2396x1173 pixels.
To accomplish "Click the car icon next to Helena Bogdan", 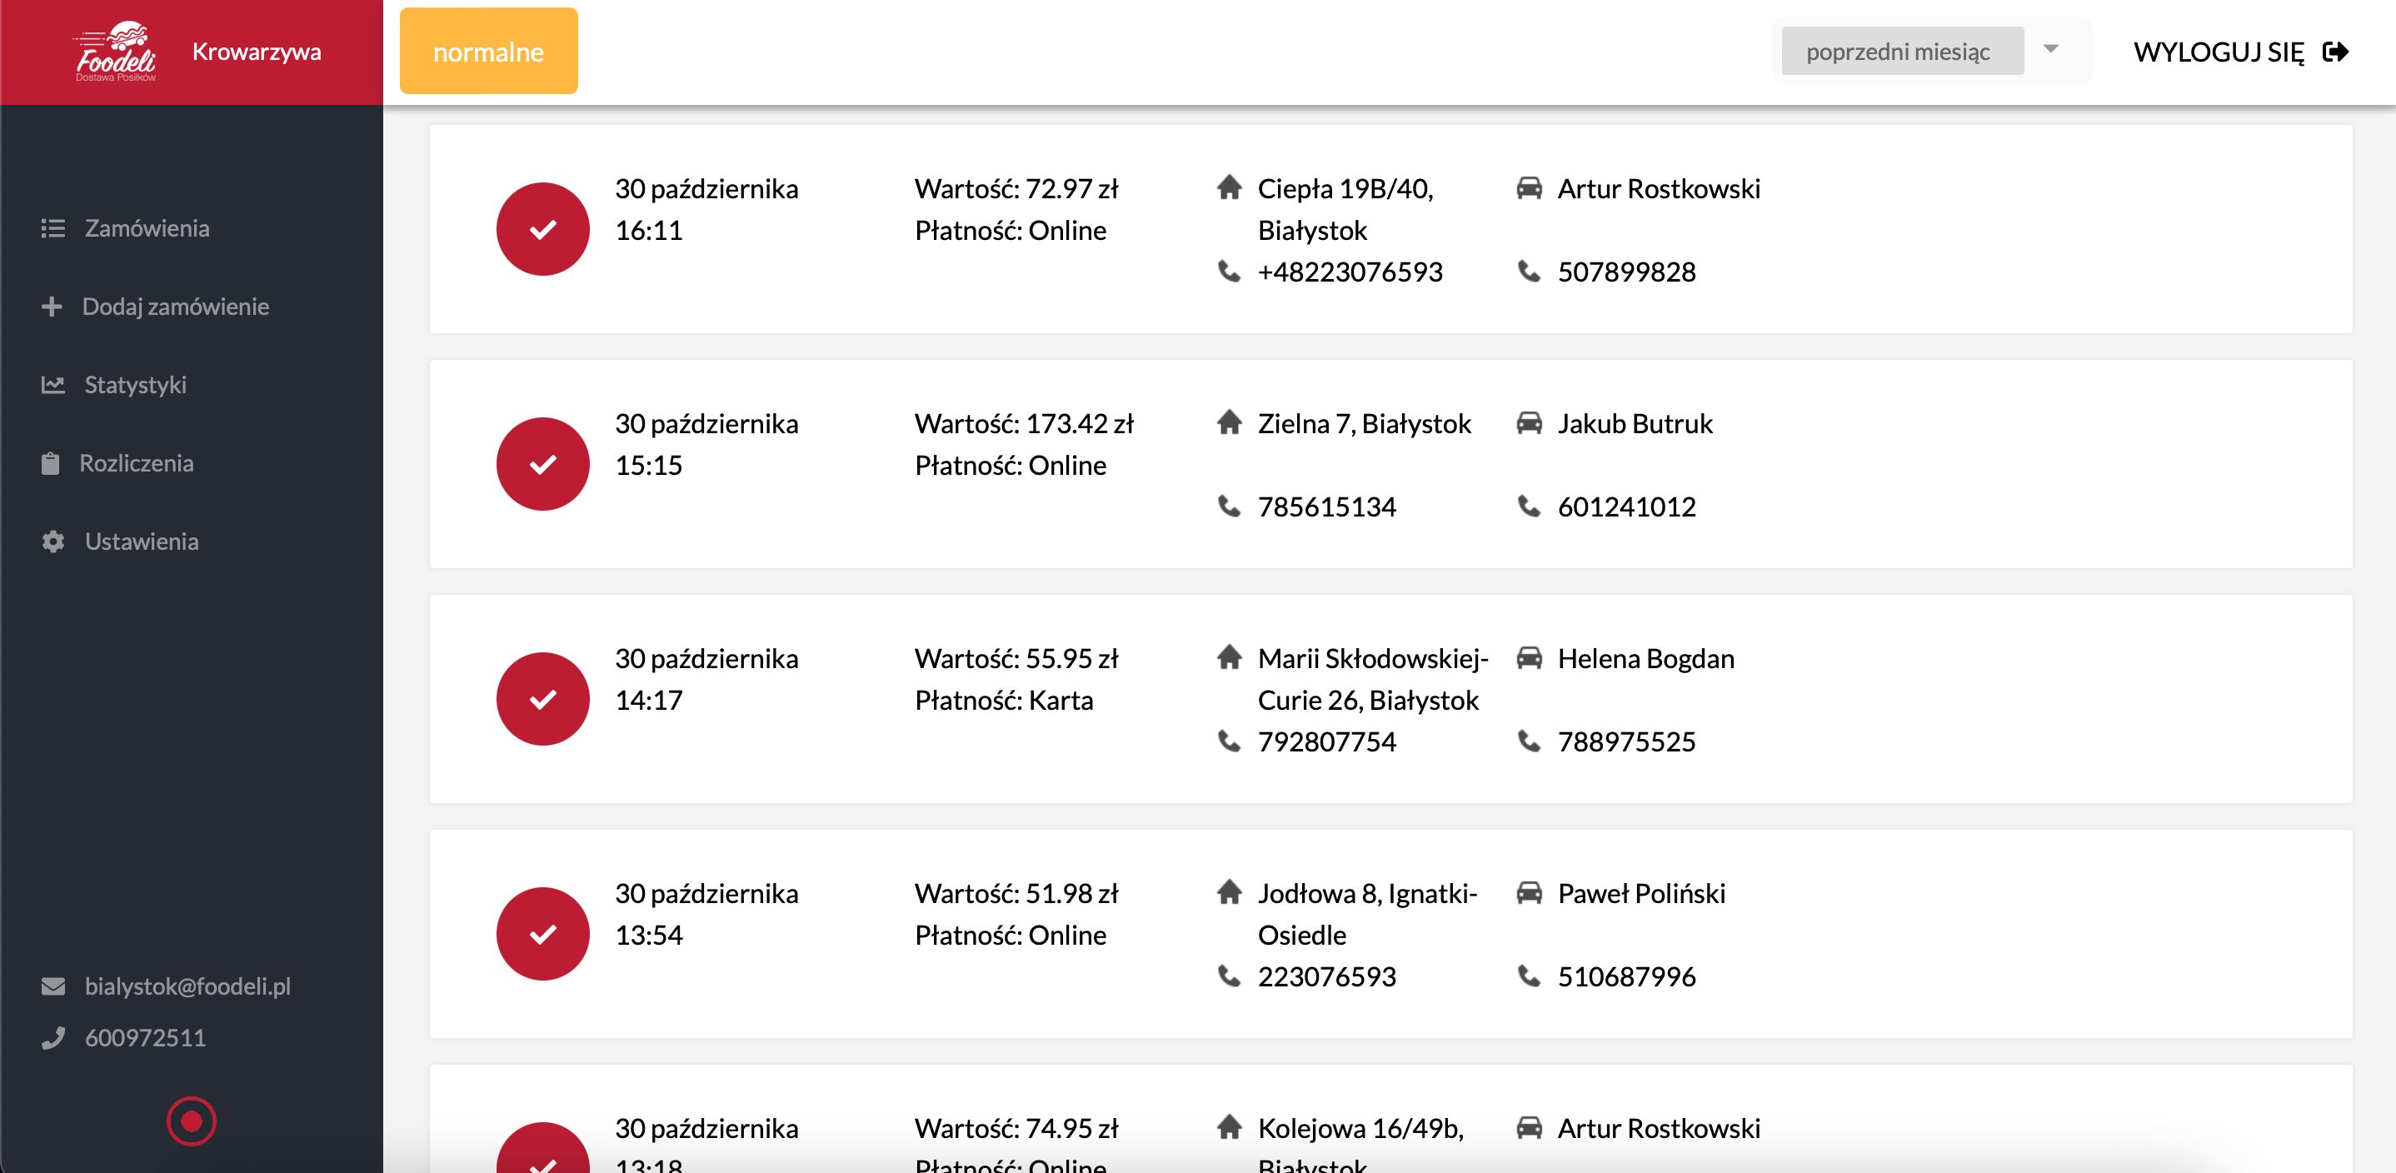I will (1528, 659).
